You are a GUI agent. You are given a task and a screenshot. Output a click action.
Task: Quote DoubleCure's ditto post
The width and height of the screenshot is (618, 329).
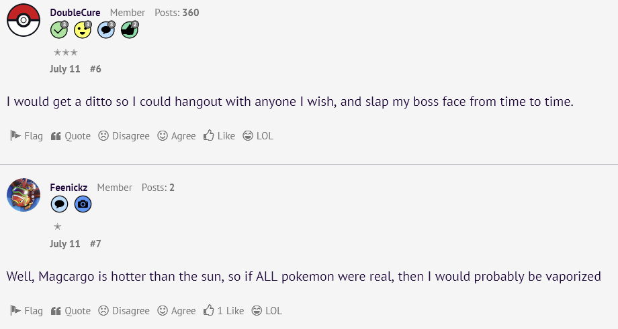coord(71,136)
